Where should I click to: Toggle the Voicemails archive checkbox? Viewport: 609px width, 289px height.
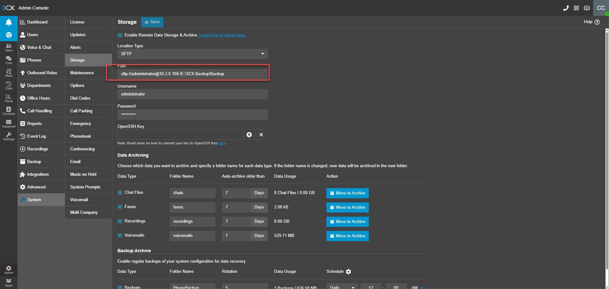pos(120,235)
